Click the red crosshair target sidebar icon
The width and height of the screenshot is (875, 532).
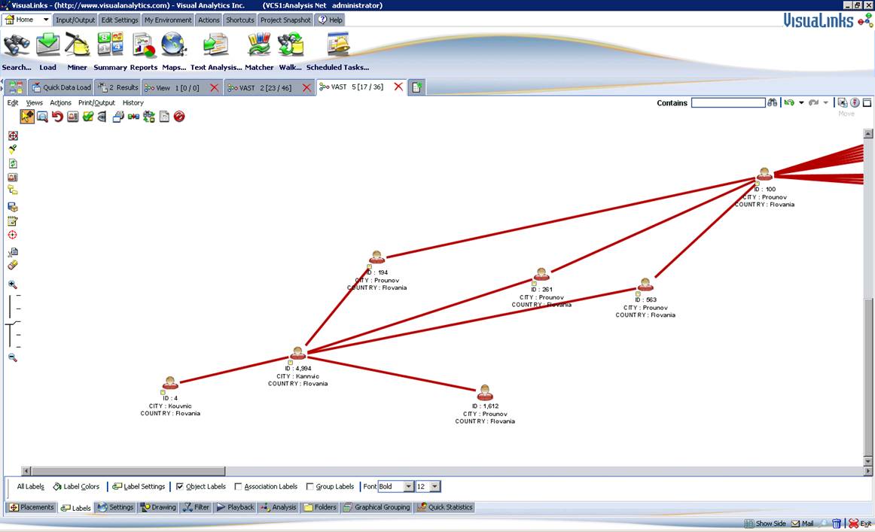tap(12, 235)
